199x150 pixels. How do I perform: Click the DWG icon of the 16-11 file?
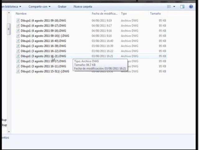click(x=18, y=66)
